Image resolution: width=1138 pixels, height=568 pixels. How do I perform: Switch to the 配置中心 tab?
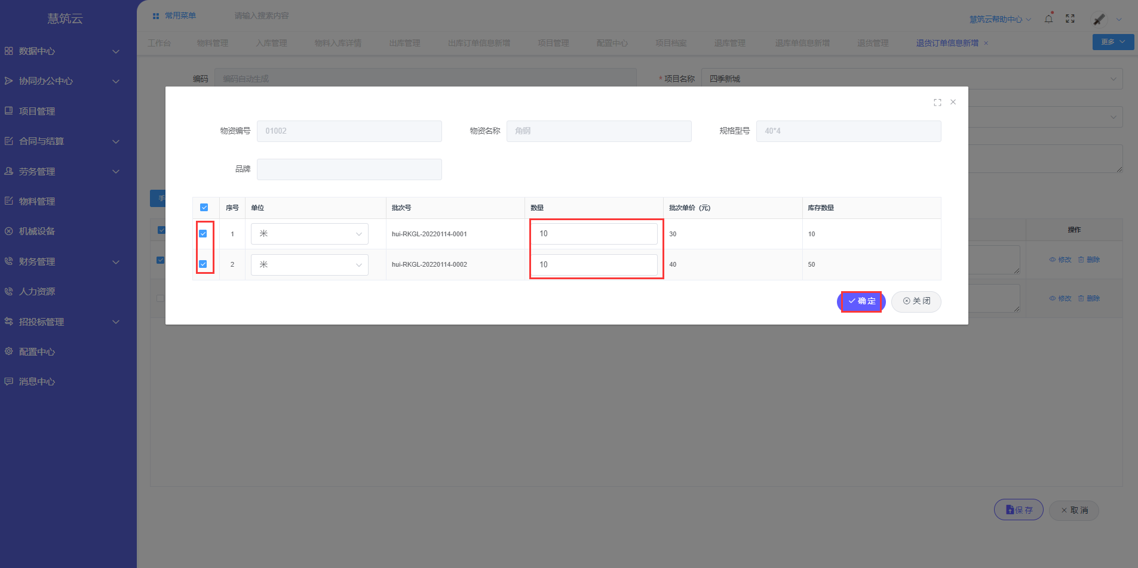612,43
